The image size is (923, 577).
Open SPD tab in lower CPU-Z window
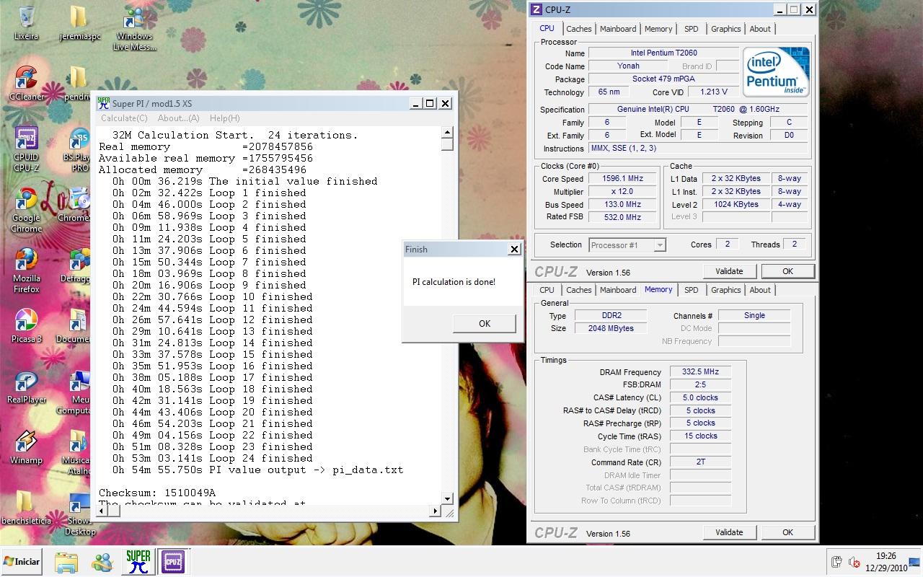pos(691,290)
